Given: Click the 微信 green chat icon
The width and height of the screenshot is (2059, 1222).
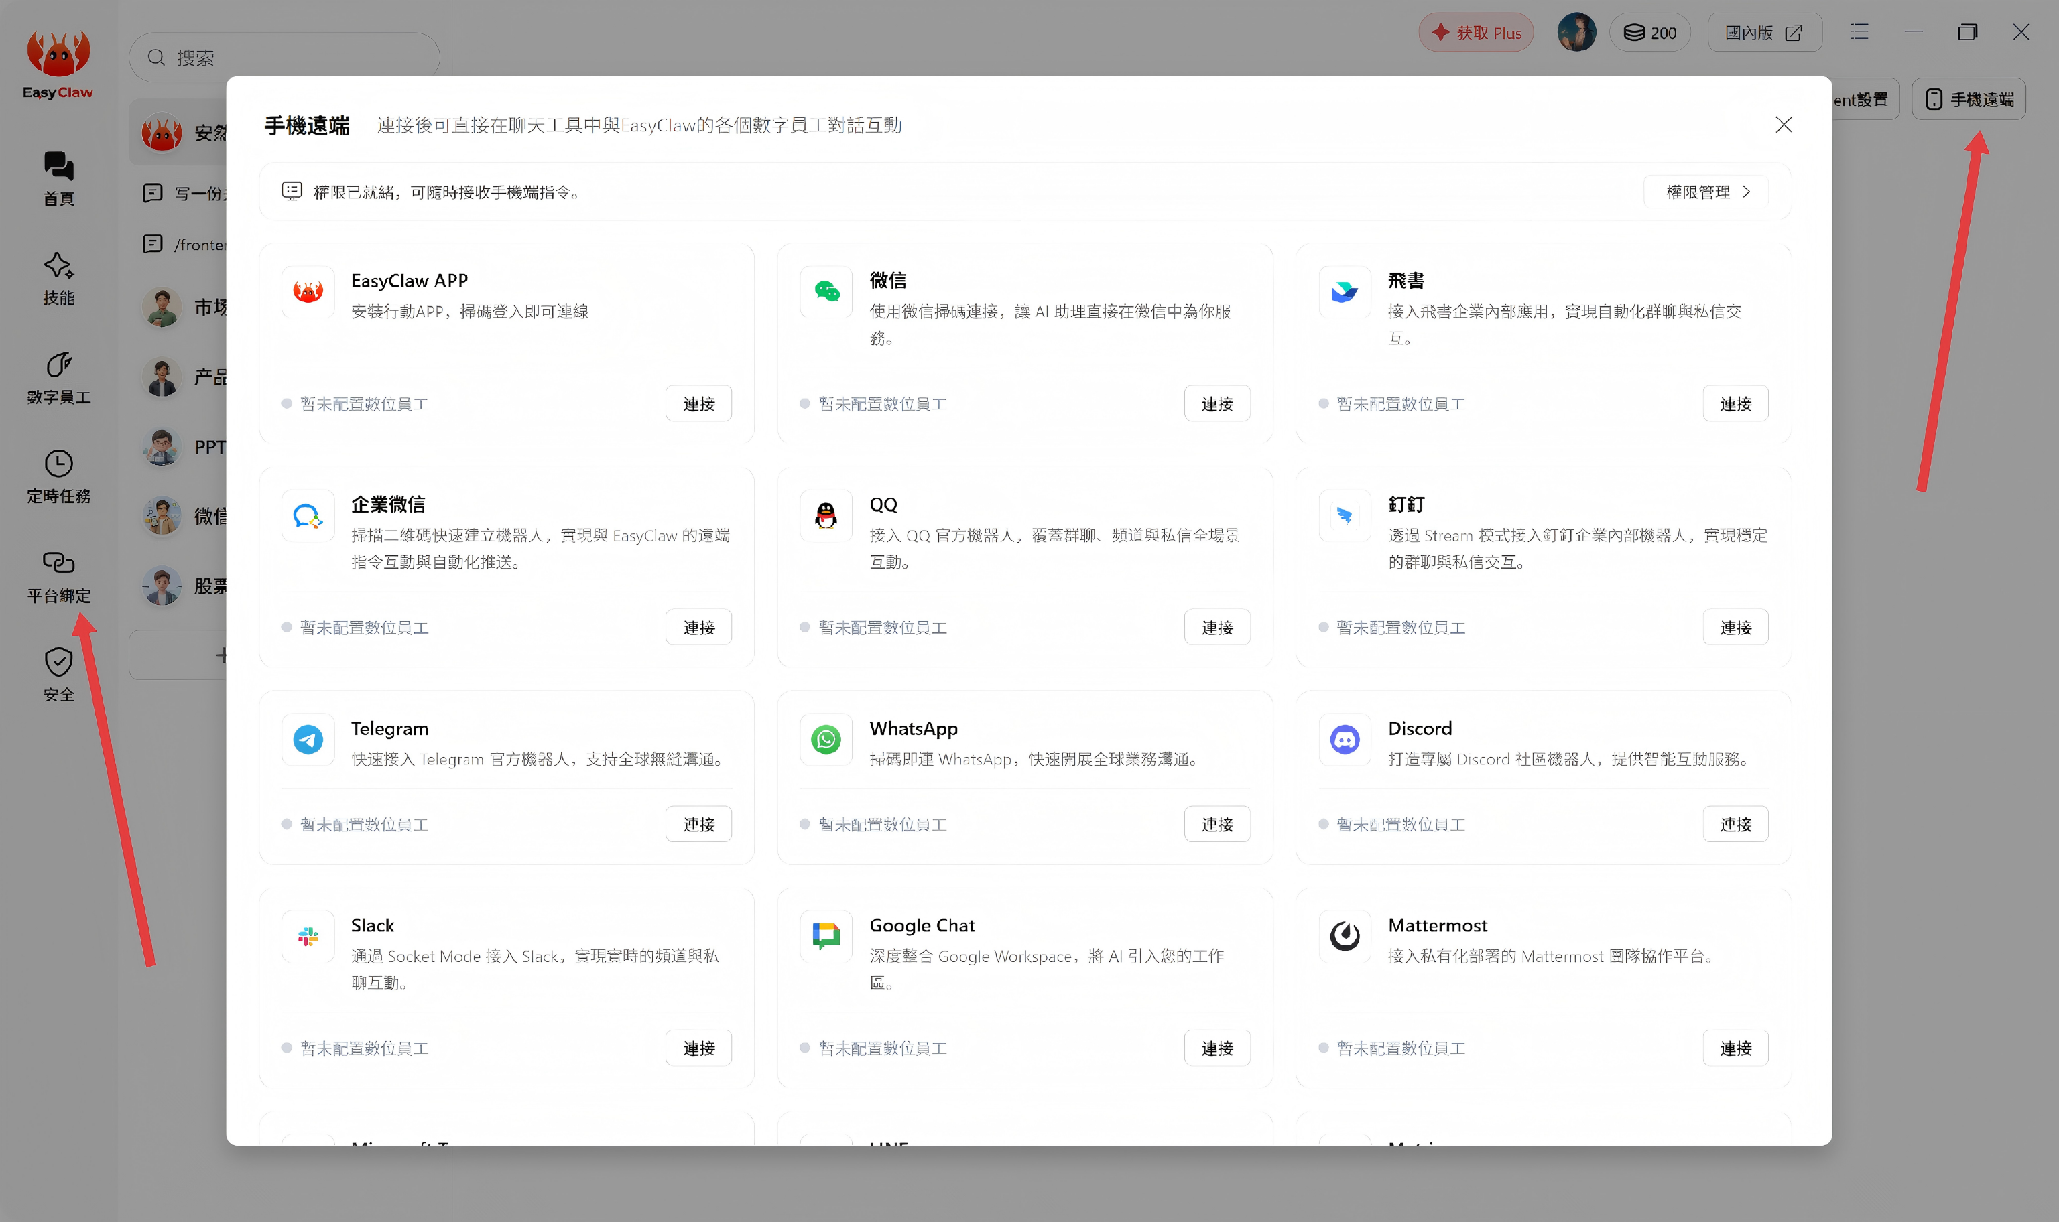Looking at the screenshot, I should tap(826, 291).
